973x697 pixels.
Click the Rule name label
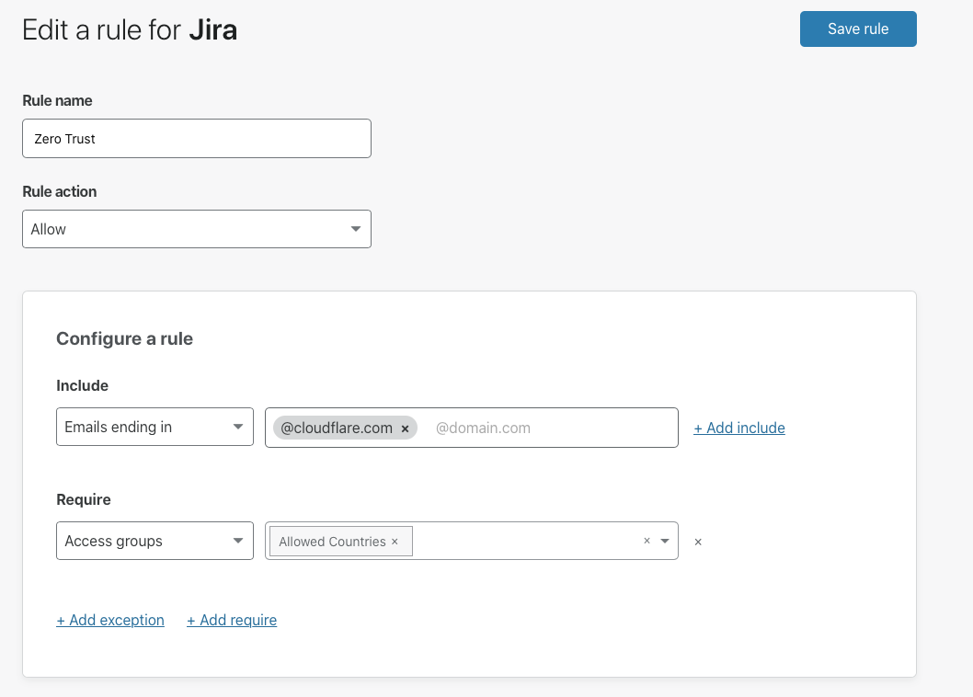coord(57,100)
